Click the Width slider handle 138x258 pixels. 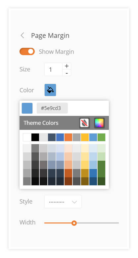coord(74,223)
